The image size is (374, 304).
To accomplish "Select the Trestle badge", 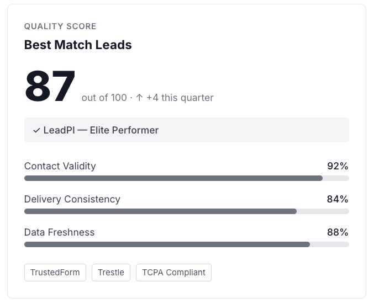I will tap(111, 273).
